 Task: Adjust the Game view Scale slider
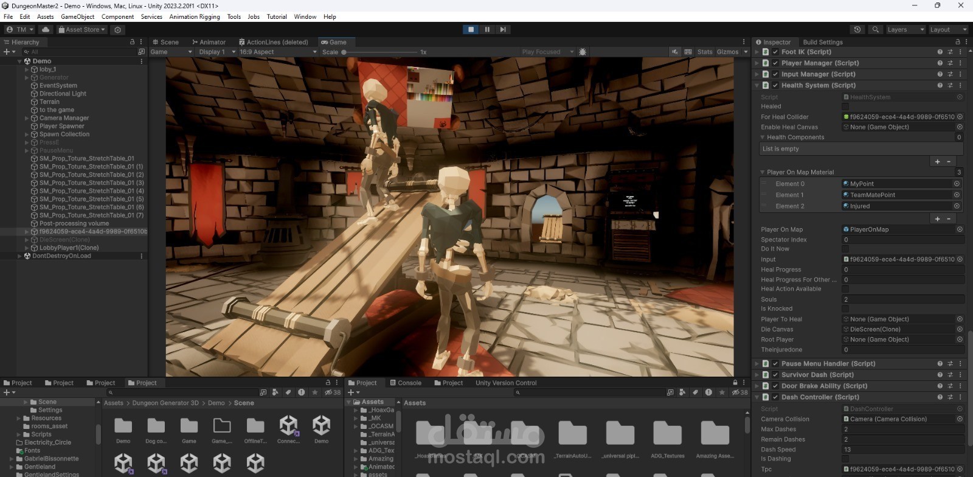344,52
